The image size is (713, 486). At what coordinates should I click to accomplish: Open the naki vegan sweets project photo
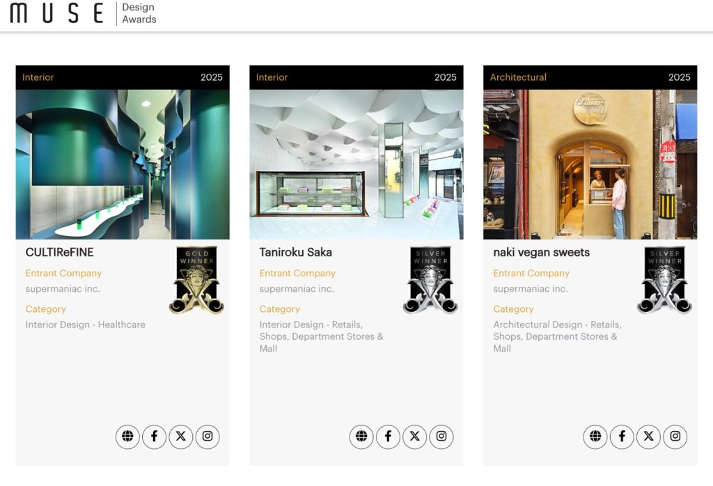tap(590, 164)
